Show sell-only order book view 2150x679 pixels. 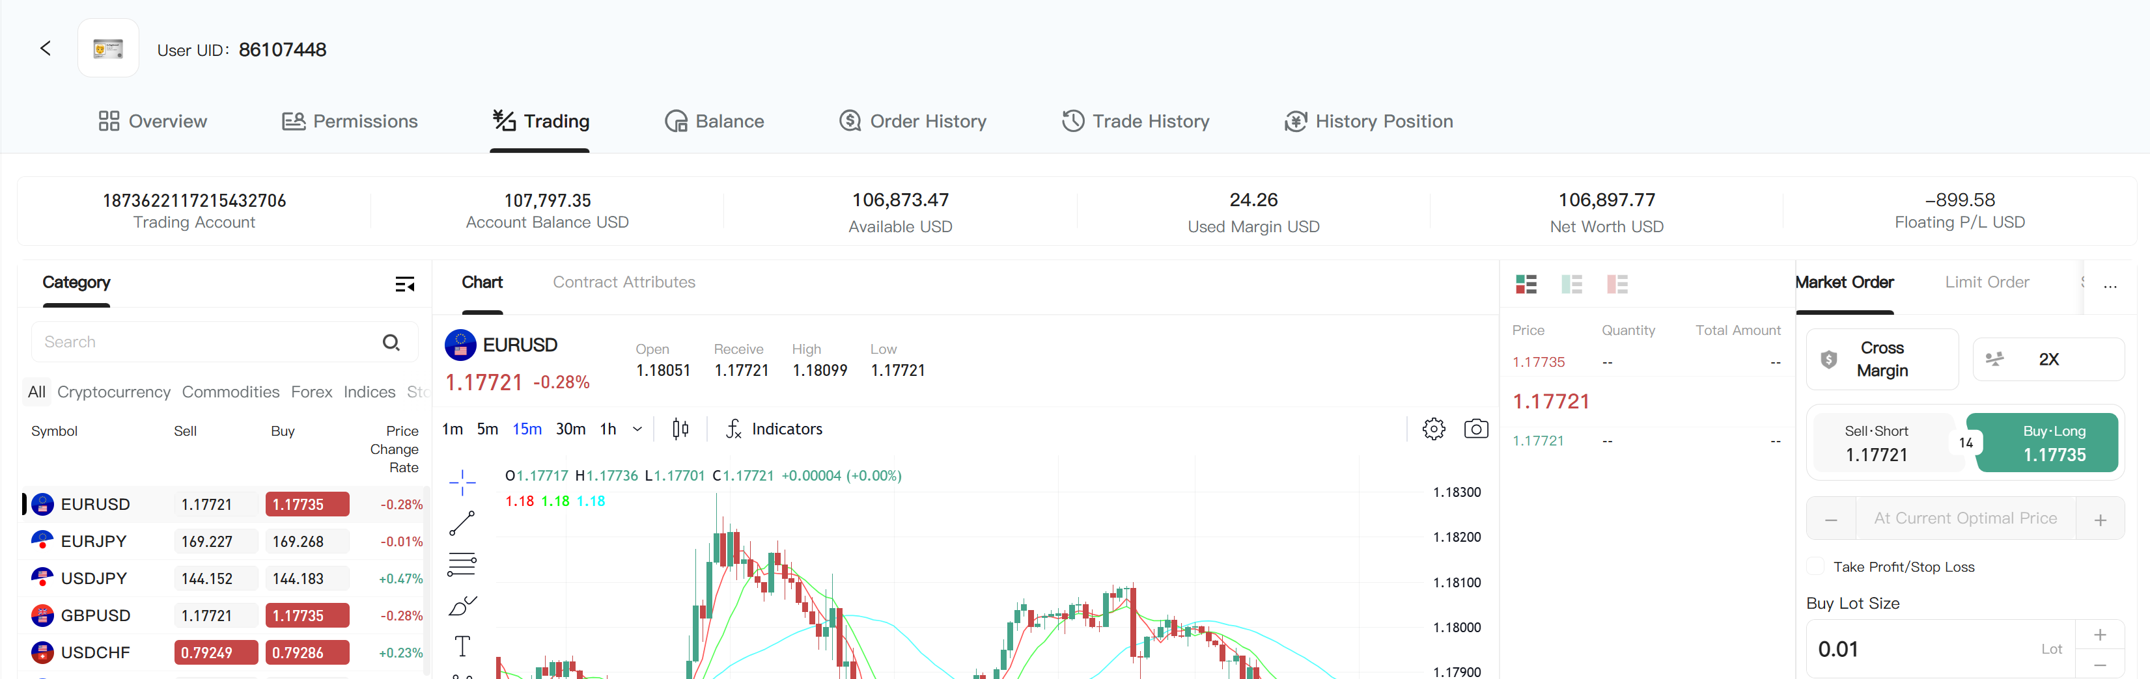point(1617,284)
